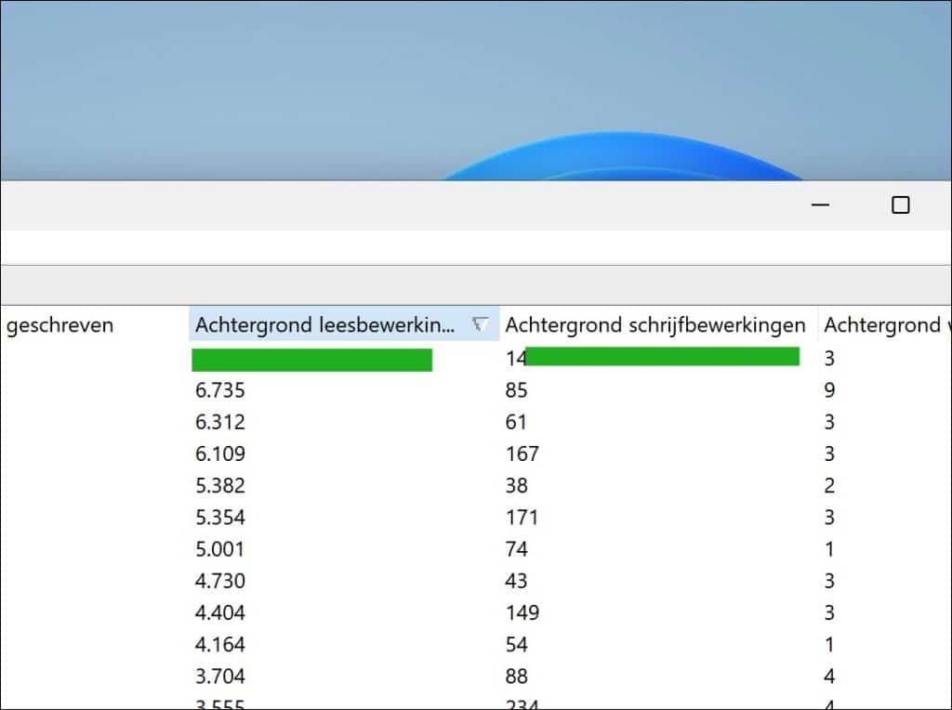Click write value 54
Viewport: 952px width, 710px height.
coord(516,644)
